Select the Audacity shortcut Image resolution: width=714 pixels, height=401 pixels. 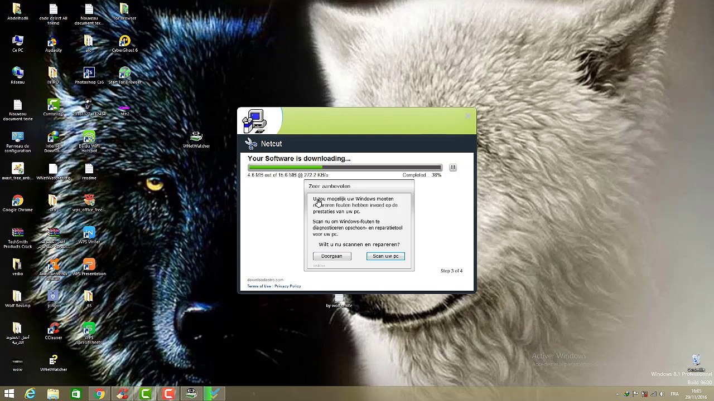click(53, 44)
